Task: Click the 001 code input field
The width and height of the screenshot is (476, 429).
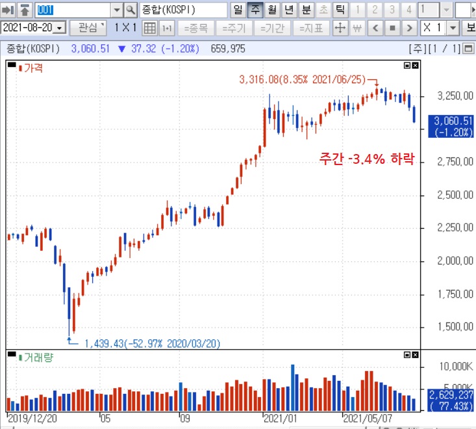Action: point(73,10)
